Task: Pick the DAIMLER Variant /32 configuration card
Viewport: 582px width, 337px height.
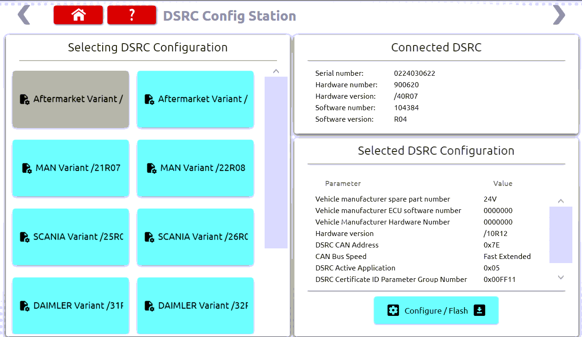Action: coord(195,306)
